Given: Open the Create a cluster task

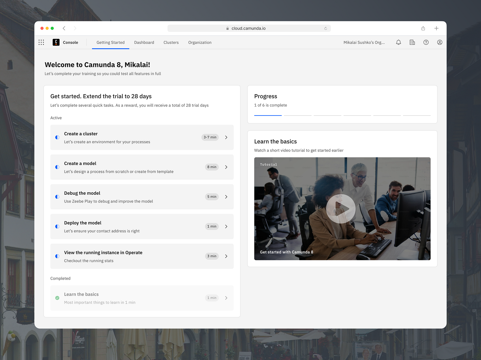Looking at the screenshot, I should 142,137.
